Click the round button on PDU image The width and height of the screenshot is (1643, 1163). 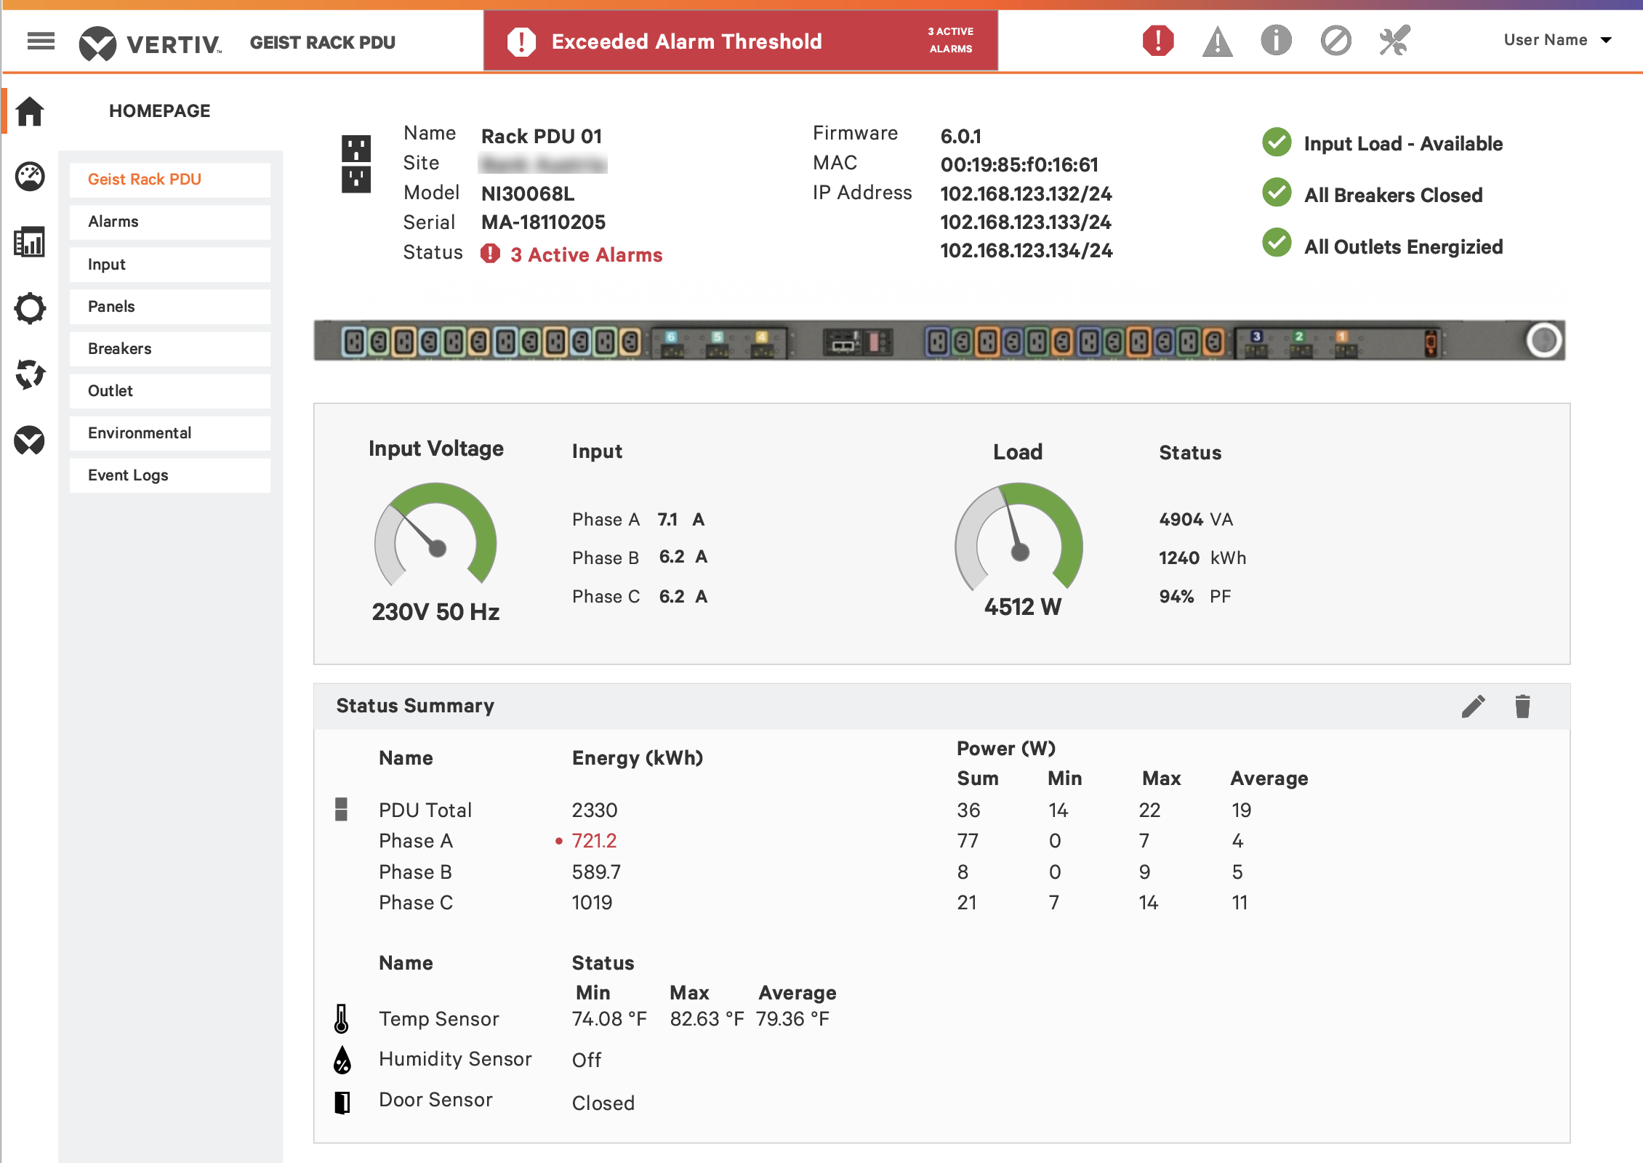tap(1543, 339)
